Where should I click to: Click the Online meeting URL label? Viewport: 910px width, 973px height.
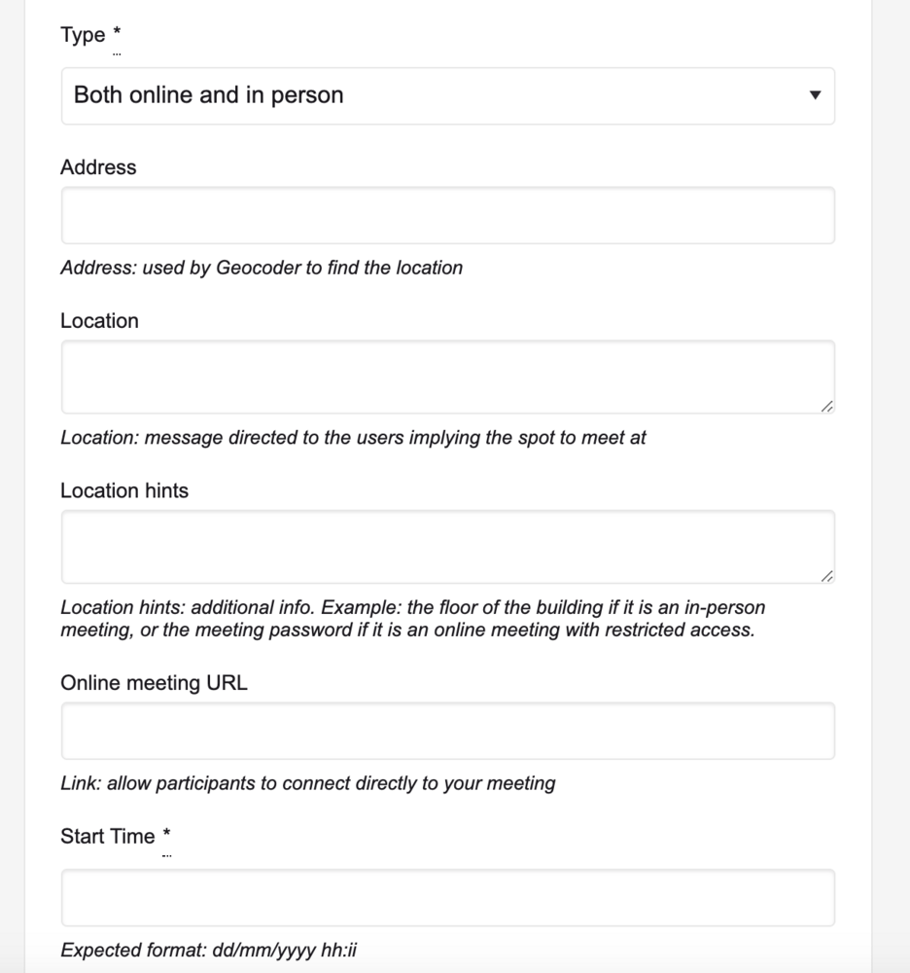[154, 683]
